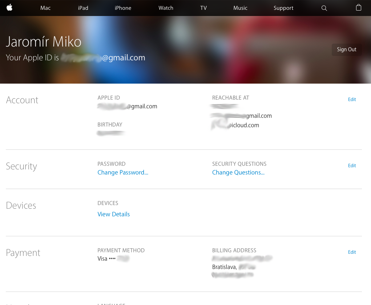Screen dimensions: 371x305
Task: Open the shopping bag icon
Action: pos(358,8)
